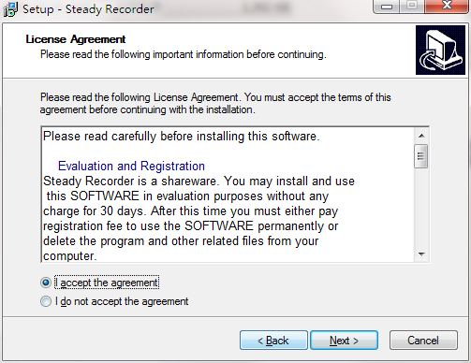The width and height of the screenshot is (471, 363).
Task: Click the license scrollbar up arrow
Action: (421, 136)
